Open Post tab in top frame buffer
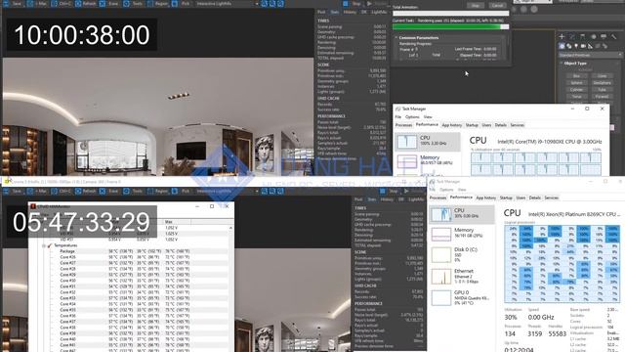The height and width of the screenshot is (352, 625). pos(321,13)
